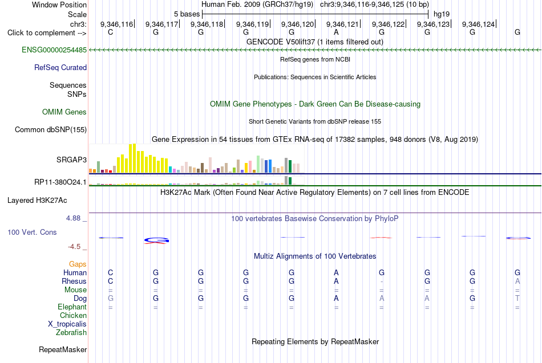542x363 pixels.
Task: Click the 9,346,124 position label
Action: coord(479,24)
